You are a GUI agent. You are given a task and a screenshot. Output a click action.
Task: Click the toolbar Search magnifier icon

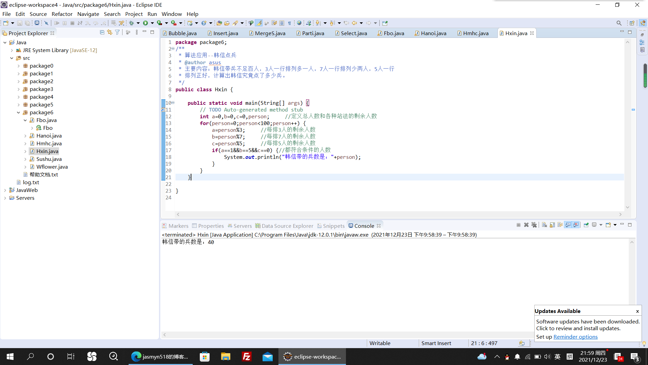coord(619,23)
